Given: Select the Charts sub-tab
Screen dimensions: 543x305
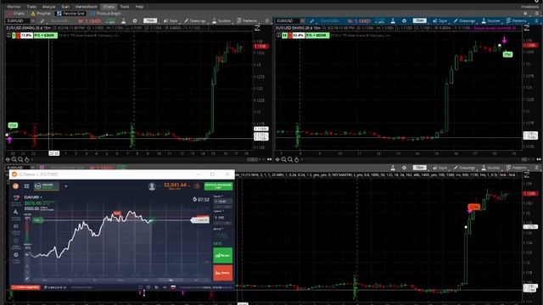Looking at the screenshot, I should coord(16,14).
